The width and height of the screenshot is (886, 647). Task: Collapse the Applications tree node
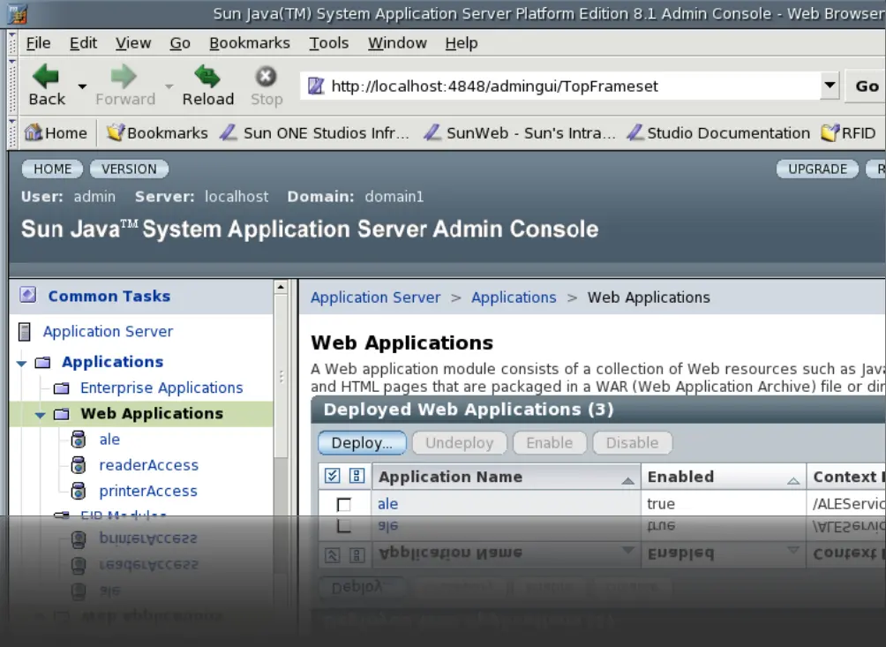(21, 363)
